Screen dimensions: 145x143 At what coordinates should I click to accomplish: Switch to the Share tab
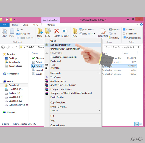coord(25,25)
